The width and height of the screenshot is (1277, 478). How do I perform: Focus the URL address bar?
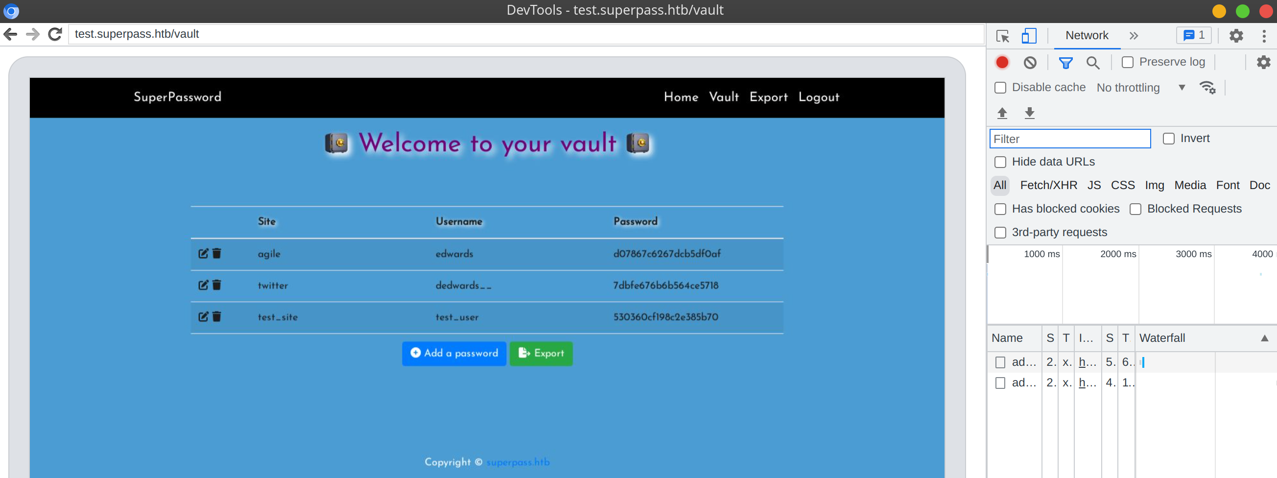point(525,34)
